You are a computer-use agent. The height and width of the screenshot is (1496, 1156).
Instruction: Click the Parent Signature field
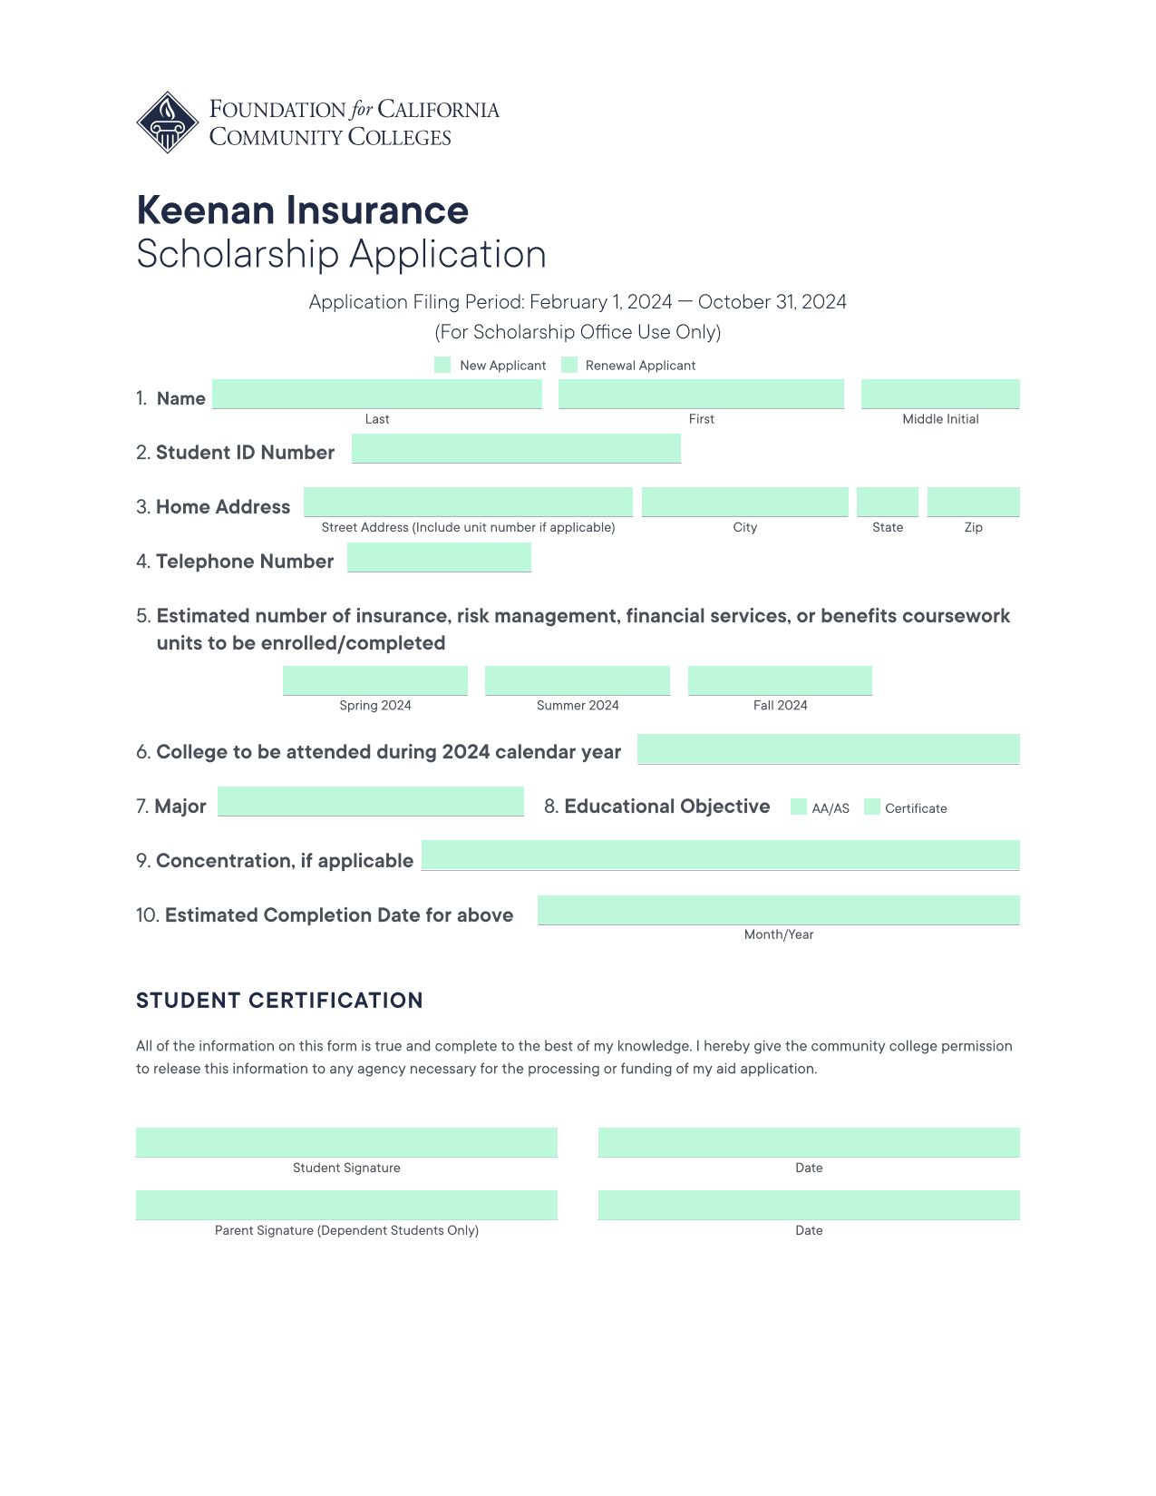pos(346,1205)
